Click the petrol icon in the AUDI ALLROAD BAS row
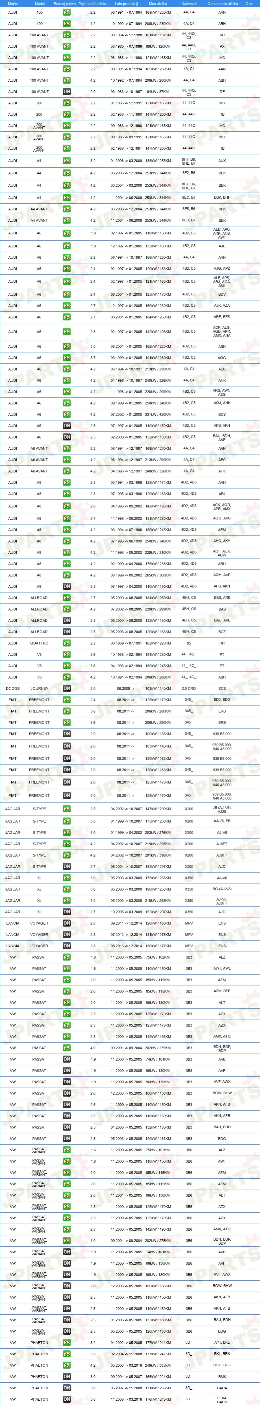The height and width of the screenshot is (1405, 260). (x=66, y=609)
